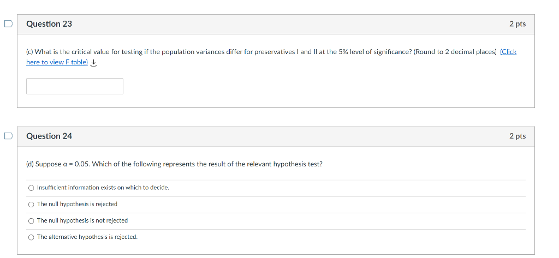559x258 pixels.
Task: Click the 'The null hypothesis is rejected' label text
Action: 77,204
